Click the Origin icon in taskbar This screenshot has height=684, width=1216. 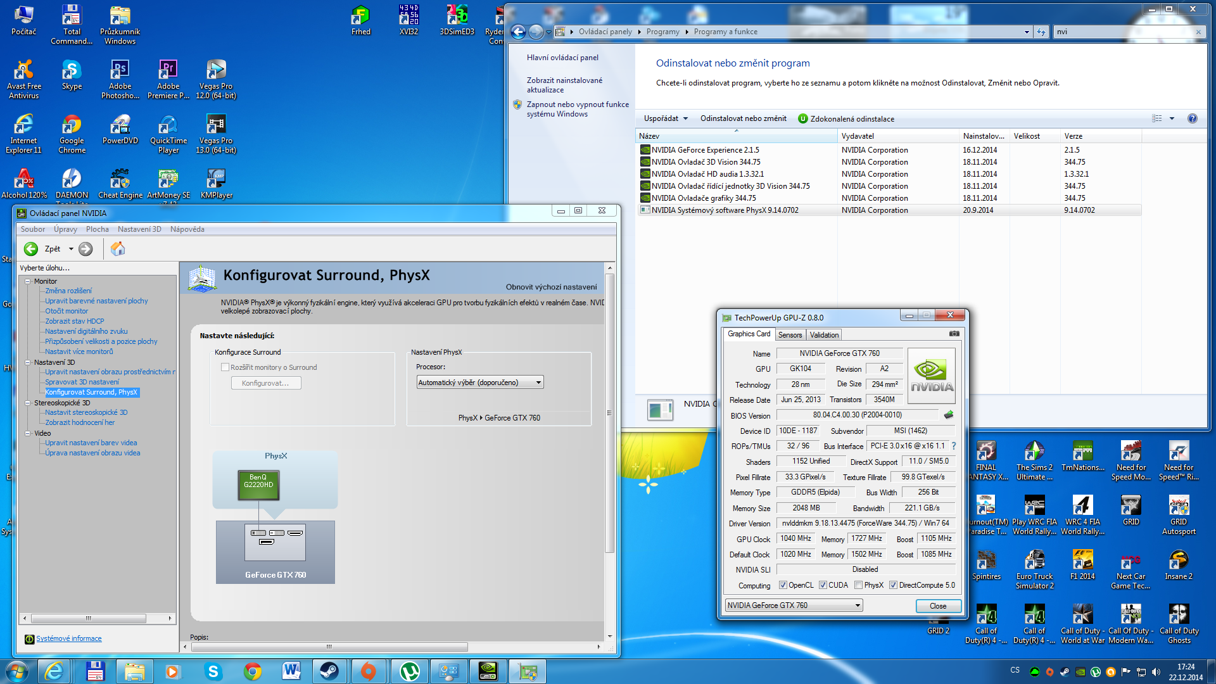pos(369,671)
